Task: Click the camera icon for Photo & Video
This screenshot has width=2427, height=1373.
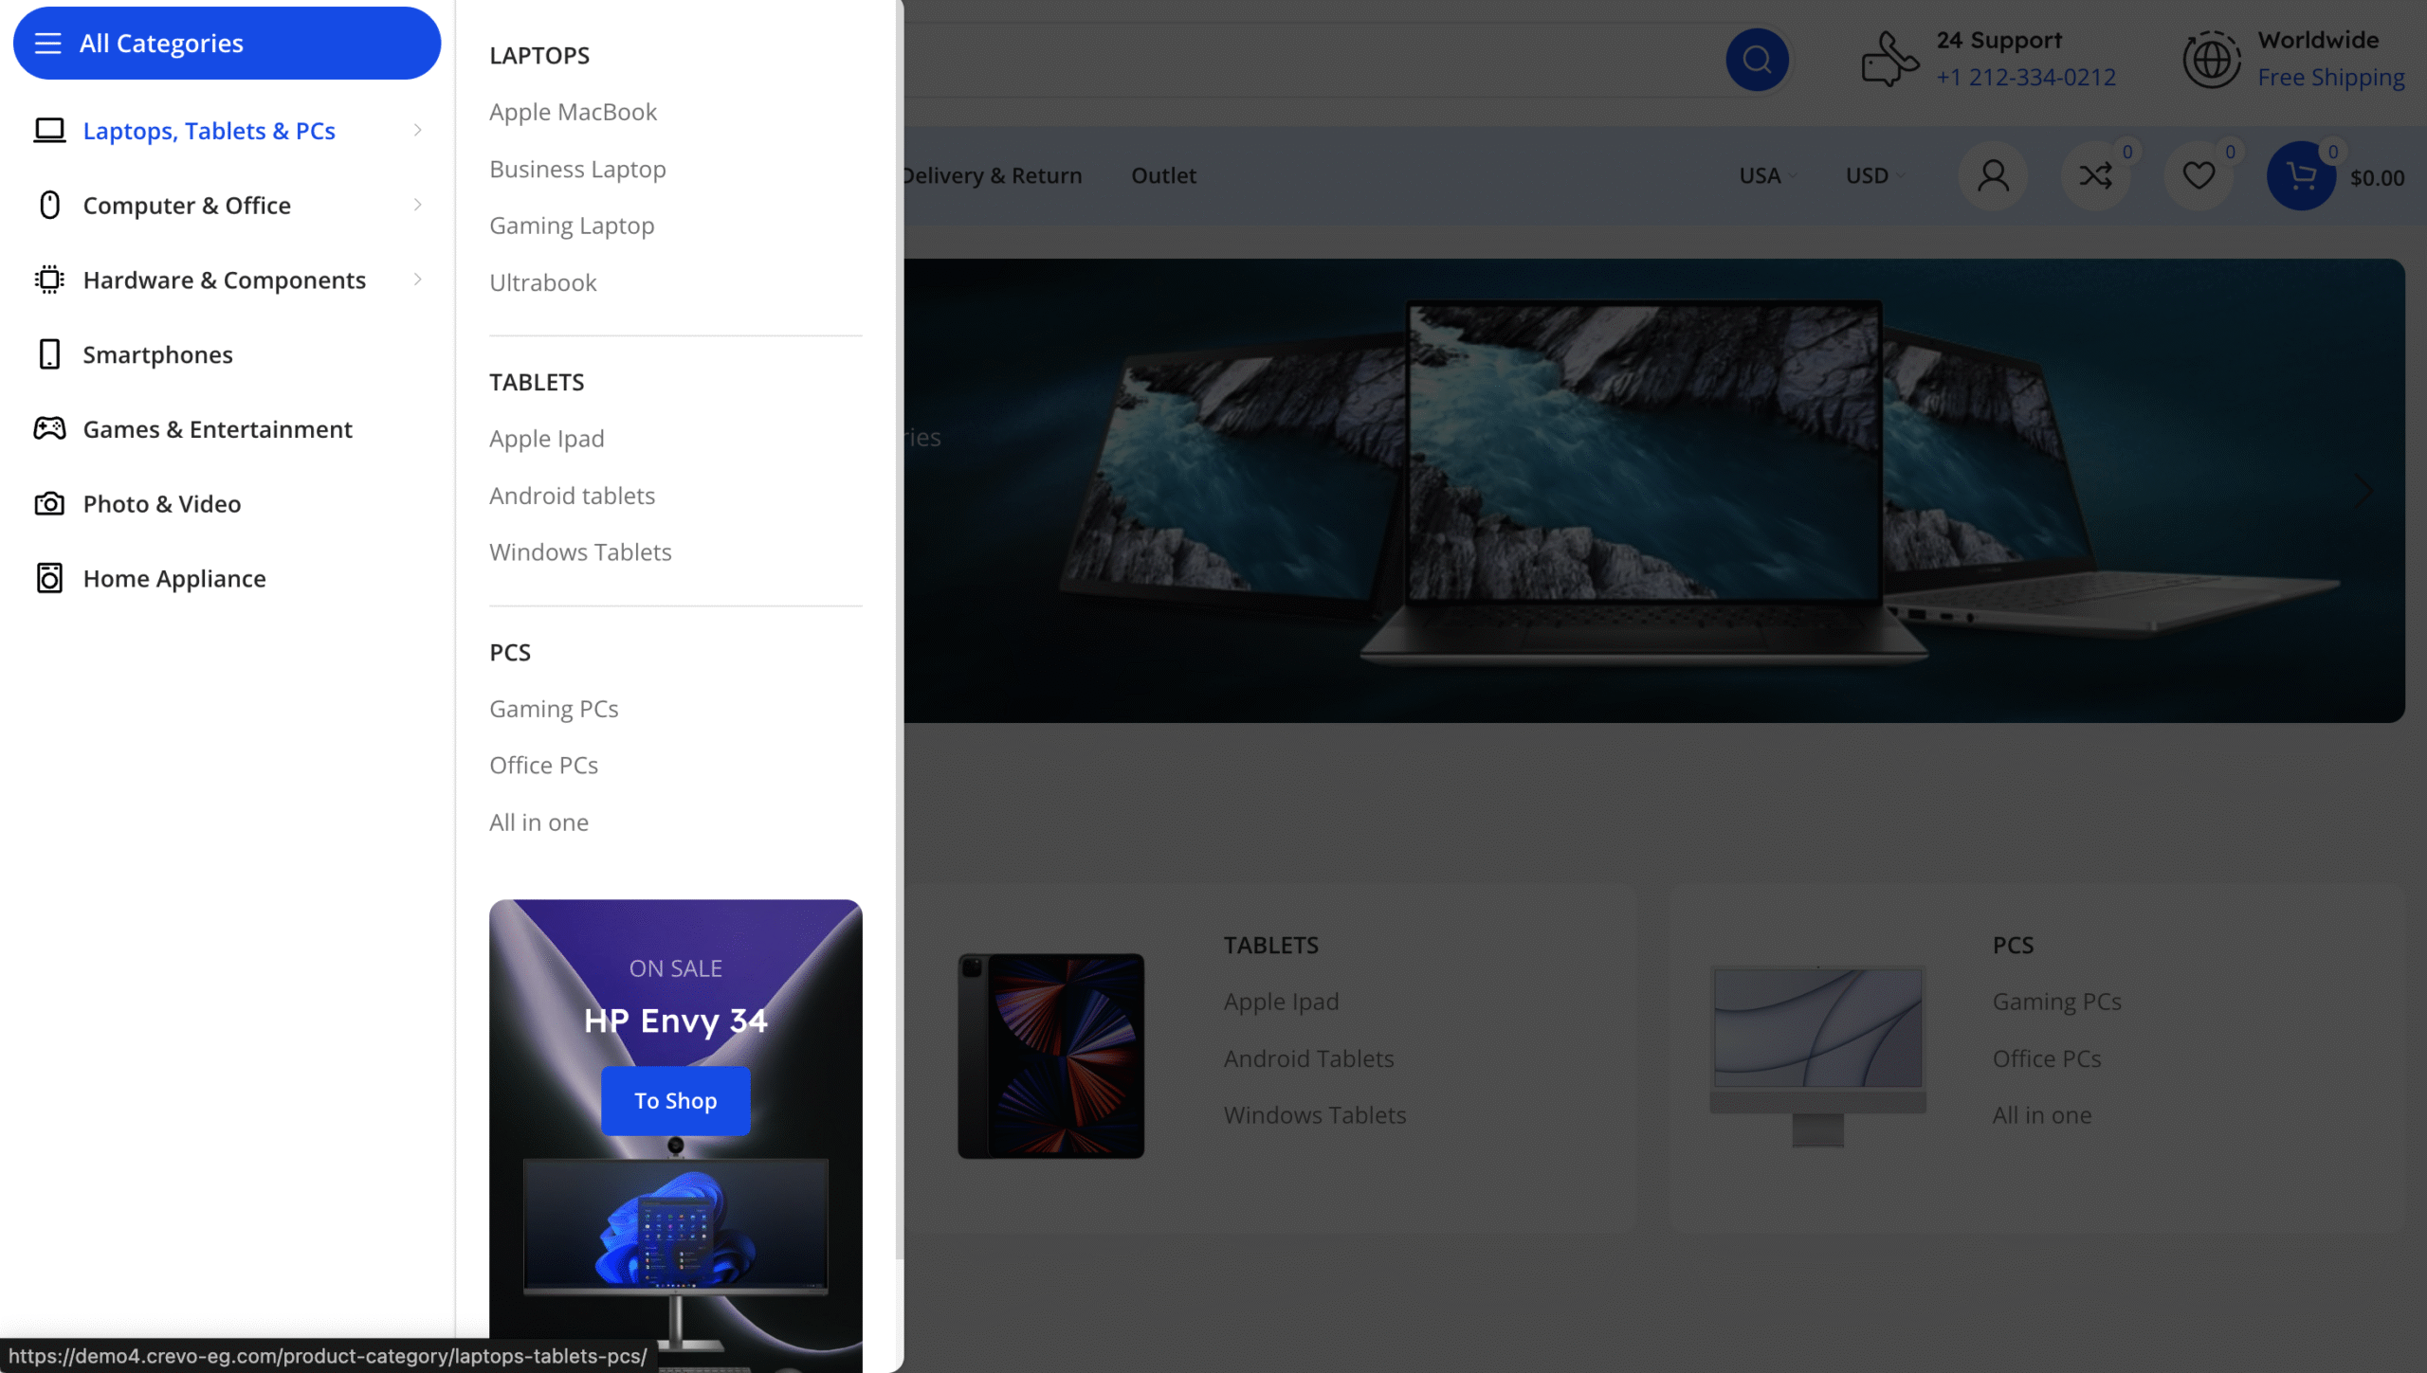Action: tap(49, 503)
